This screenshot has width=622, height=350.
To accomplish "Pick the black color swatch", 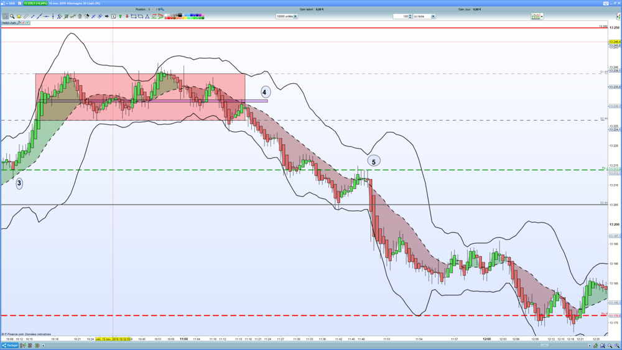I will (x=180, y=15).
